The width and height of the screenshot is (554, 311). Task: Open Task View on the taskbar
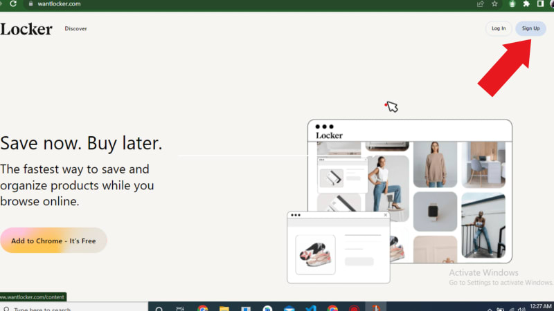[180, 308]
